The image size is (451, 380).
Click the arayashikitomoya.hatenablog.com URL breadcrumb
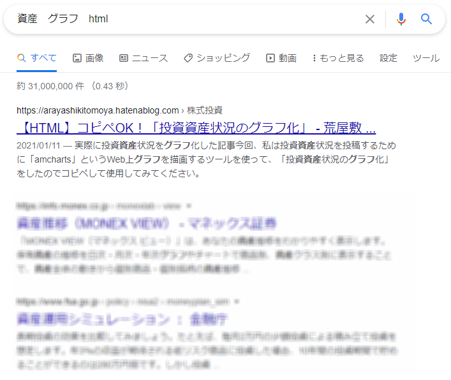[x=98, y=110]
